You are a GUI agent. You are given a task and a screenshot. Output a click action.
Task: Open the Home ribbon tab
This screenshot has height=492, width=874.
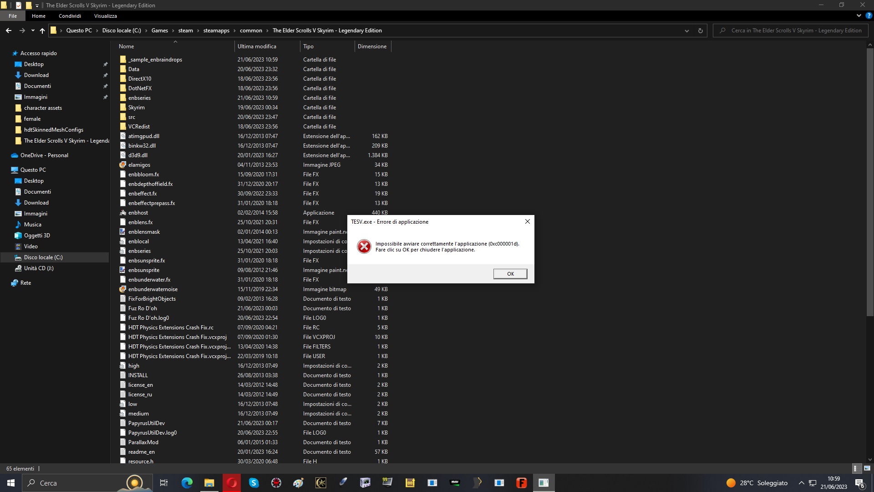[x=39, y=16]
